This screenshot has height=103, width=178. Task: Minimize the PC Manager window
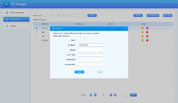[168, 2]
